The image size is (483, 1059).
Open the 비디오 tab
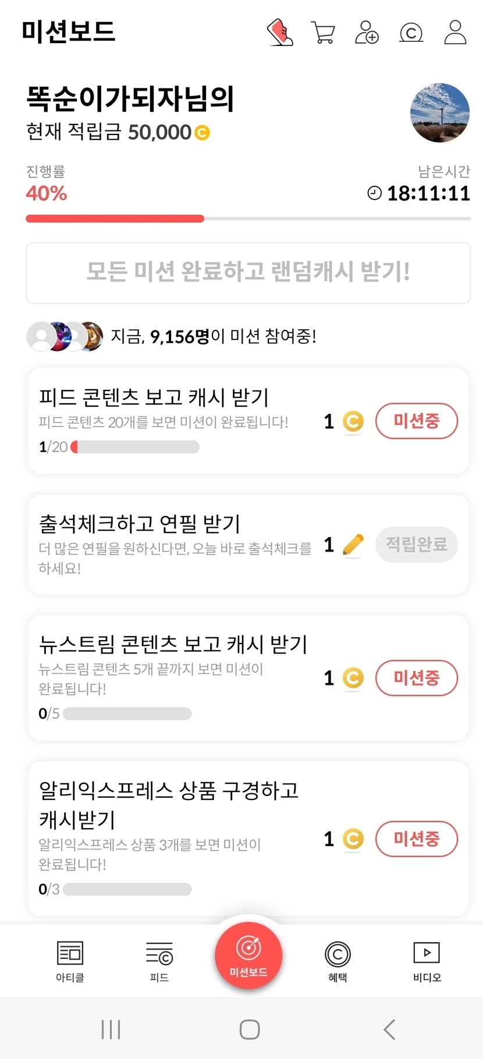pos(427,961)
